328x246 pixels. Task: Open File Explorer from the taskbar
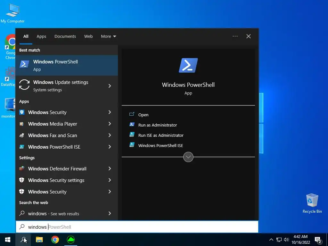click(39, 240)
